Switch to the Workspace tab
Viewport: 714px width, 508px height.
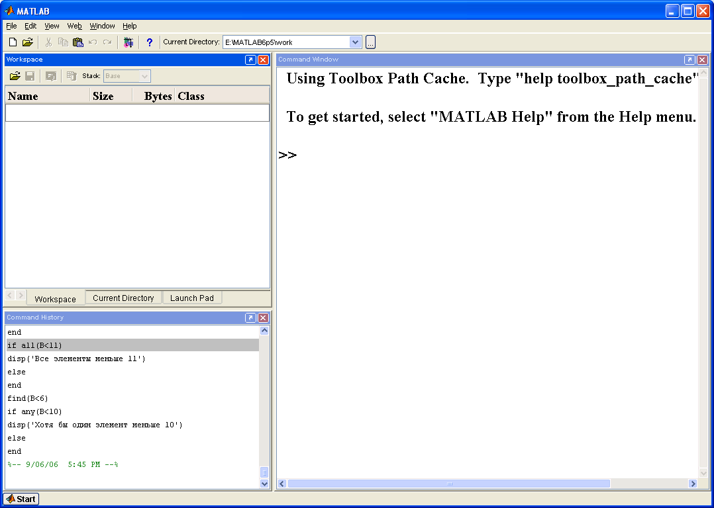click(55, 299)
